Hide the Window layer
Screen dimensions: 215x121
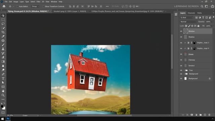181,31
